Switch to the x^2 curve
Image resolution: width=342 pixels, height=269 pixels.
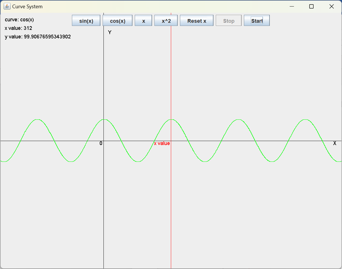click(166, 21)
